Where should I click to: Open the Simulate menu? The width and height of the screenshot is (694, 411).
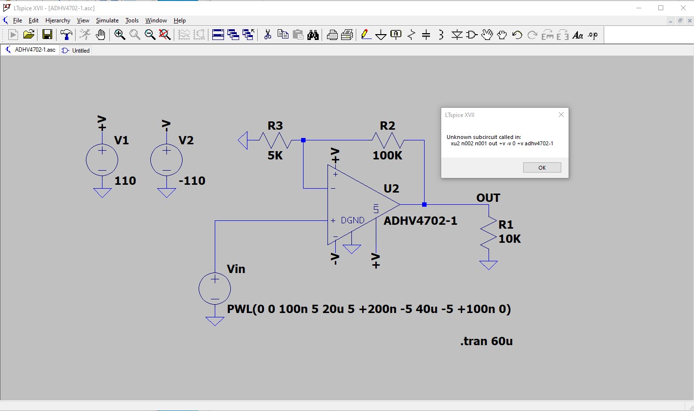click(107, 20)
